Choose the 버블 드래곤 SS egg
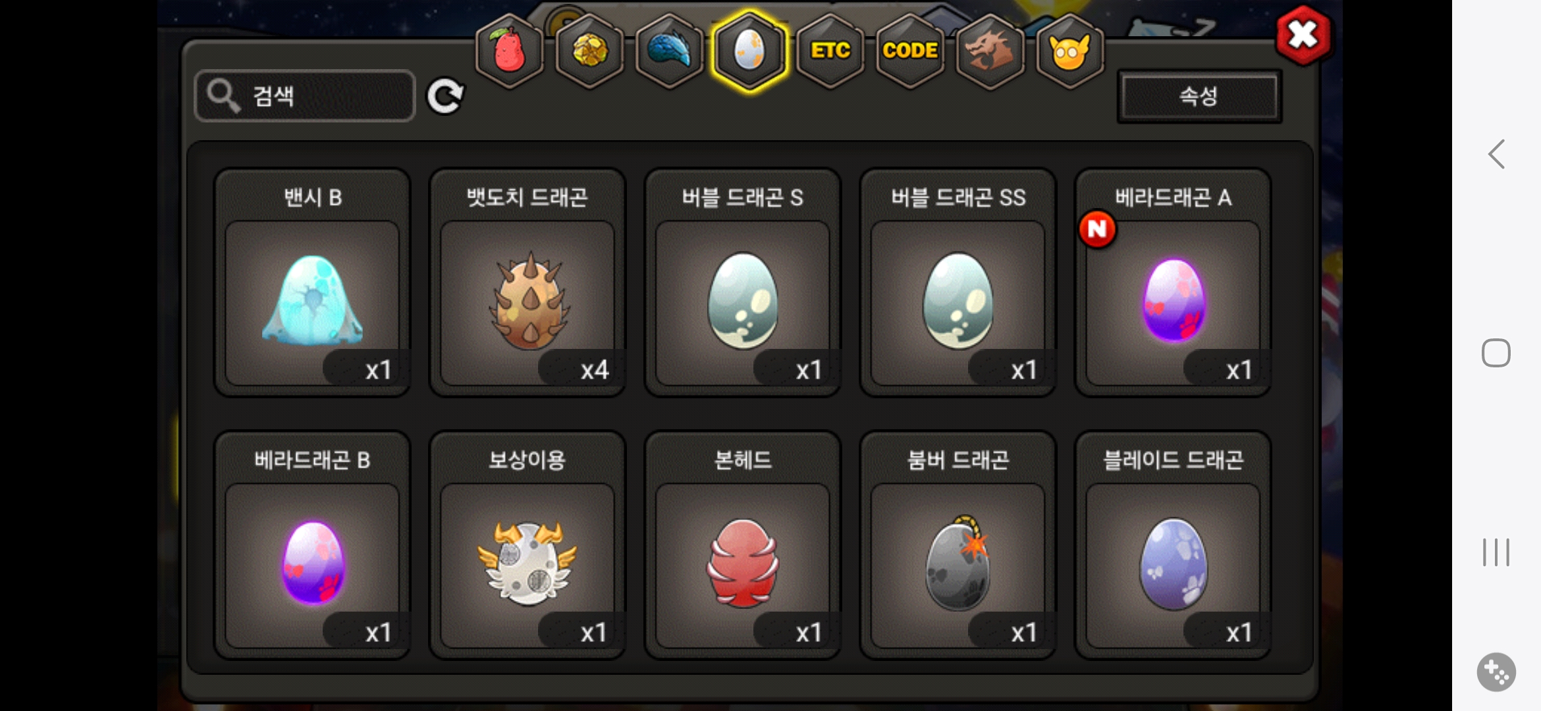Image resolution: width=1541 pixels, height=711 pixels. tap(958, 283)
